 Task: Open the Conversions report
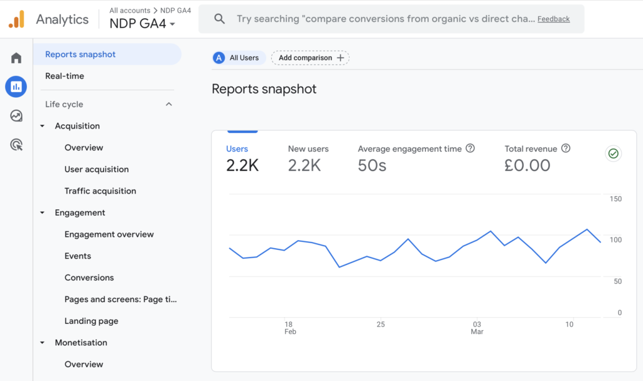pyautogui.click(x=89, y=278)
